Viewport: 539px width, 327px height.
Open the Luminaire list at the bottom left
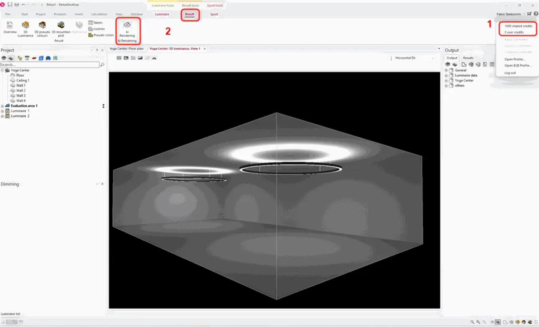click(x=10, y=314)
